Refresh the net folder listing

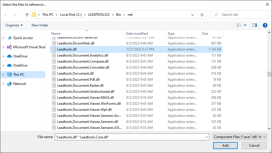[x=202, y=15]
